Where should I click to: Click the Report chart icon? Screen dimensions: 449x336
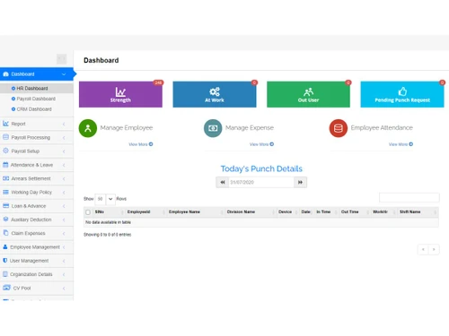click(5, 124)
